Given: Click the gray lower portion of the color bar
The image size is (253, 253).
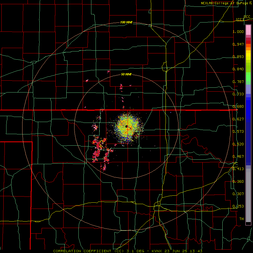Looking at the screenshot, I should 248,195.
